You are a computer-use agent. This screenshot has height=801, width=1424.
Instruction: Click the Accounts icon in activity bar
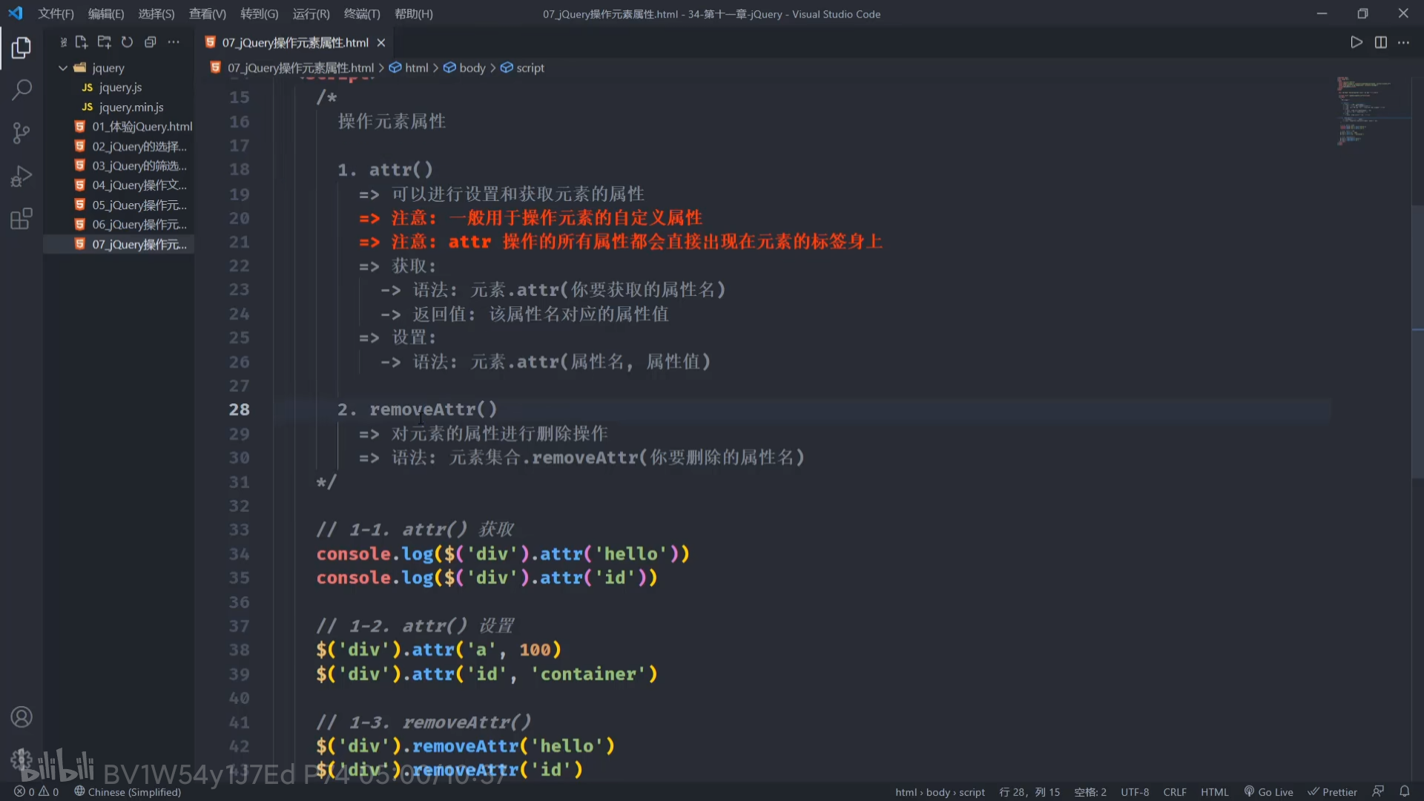(22, 717)
